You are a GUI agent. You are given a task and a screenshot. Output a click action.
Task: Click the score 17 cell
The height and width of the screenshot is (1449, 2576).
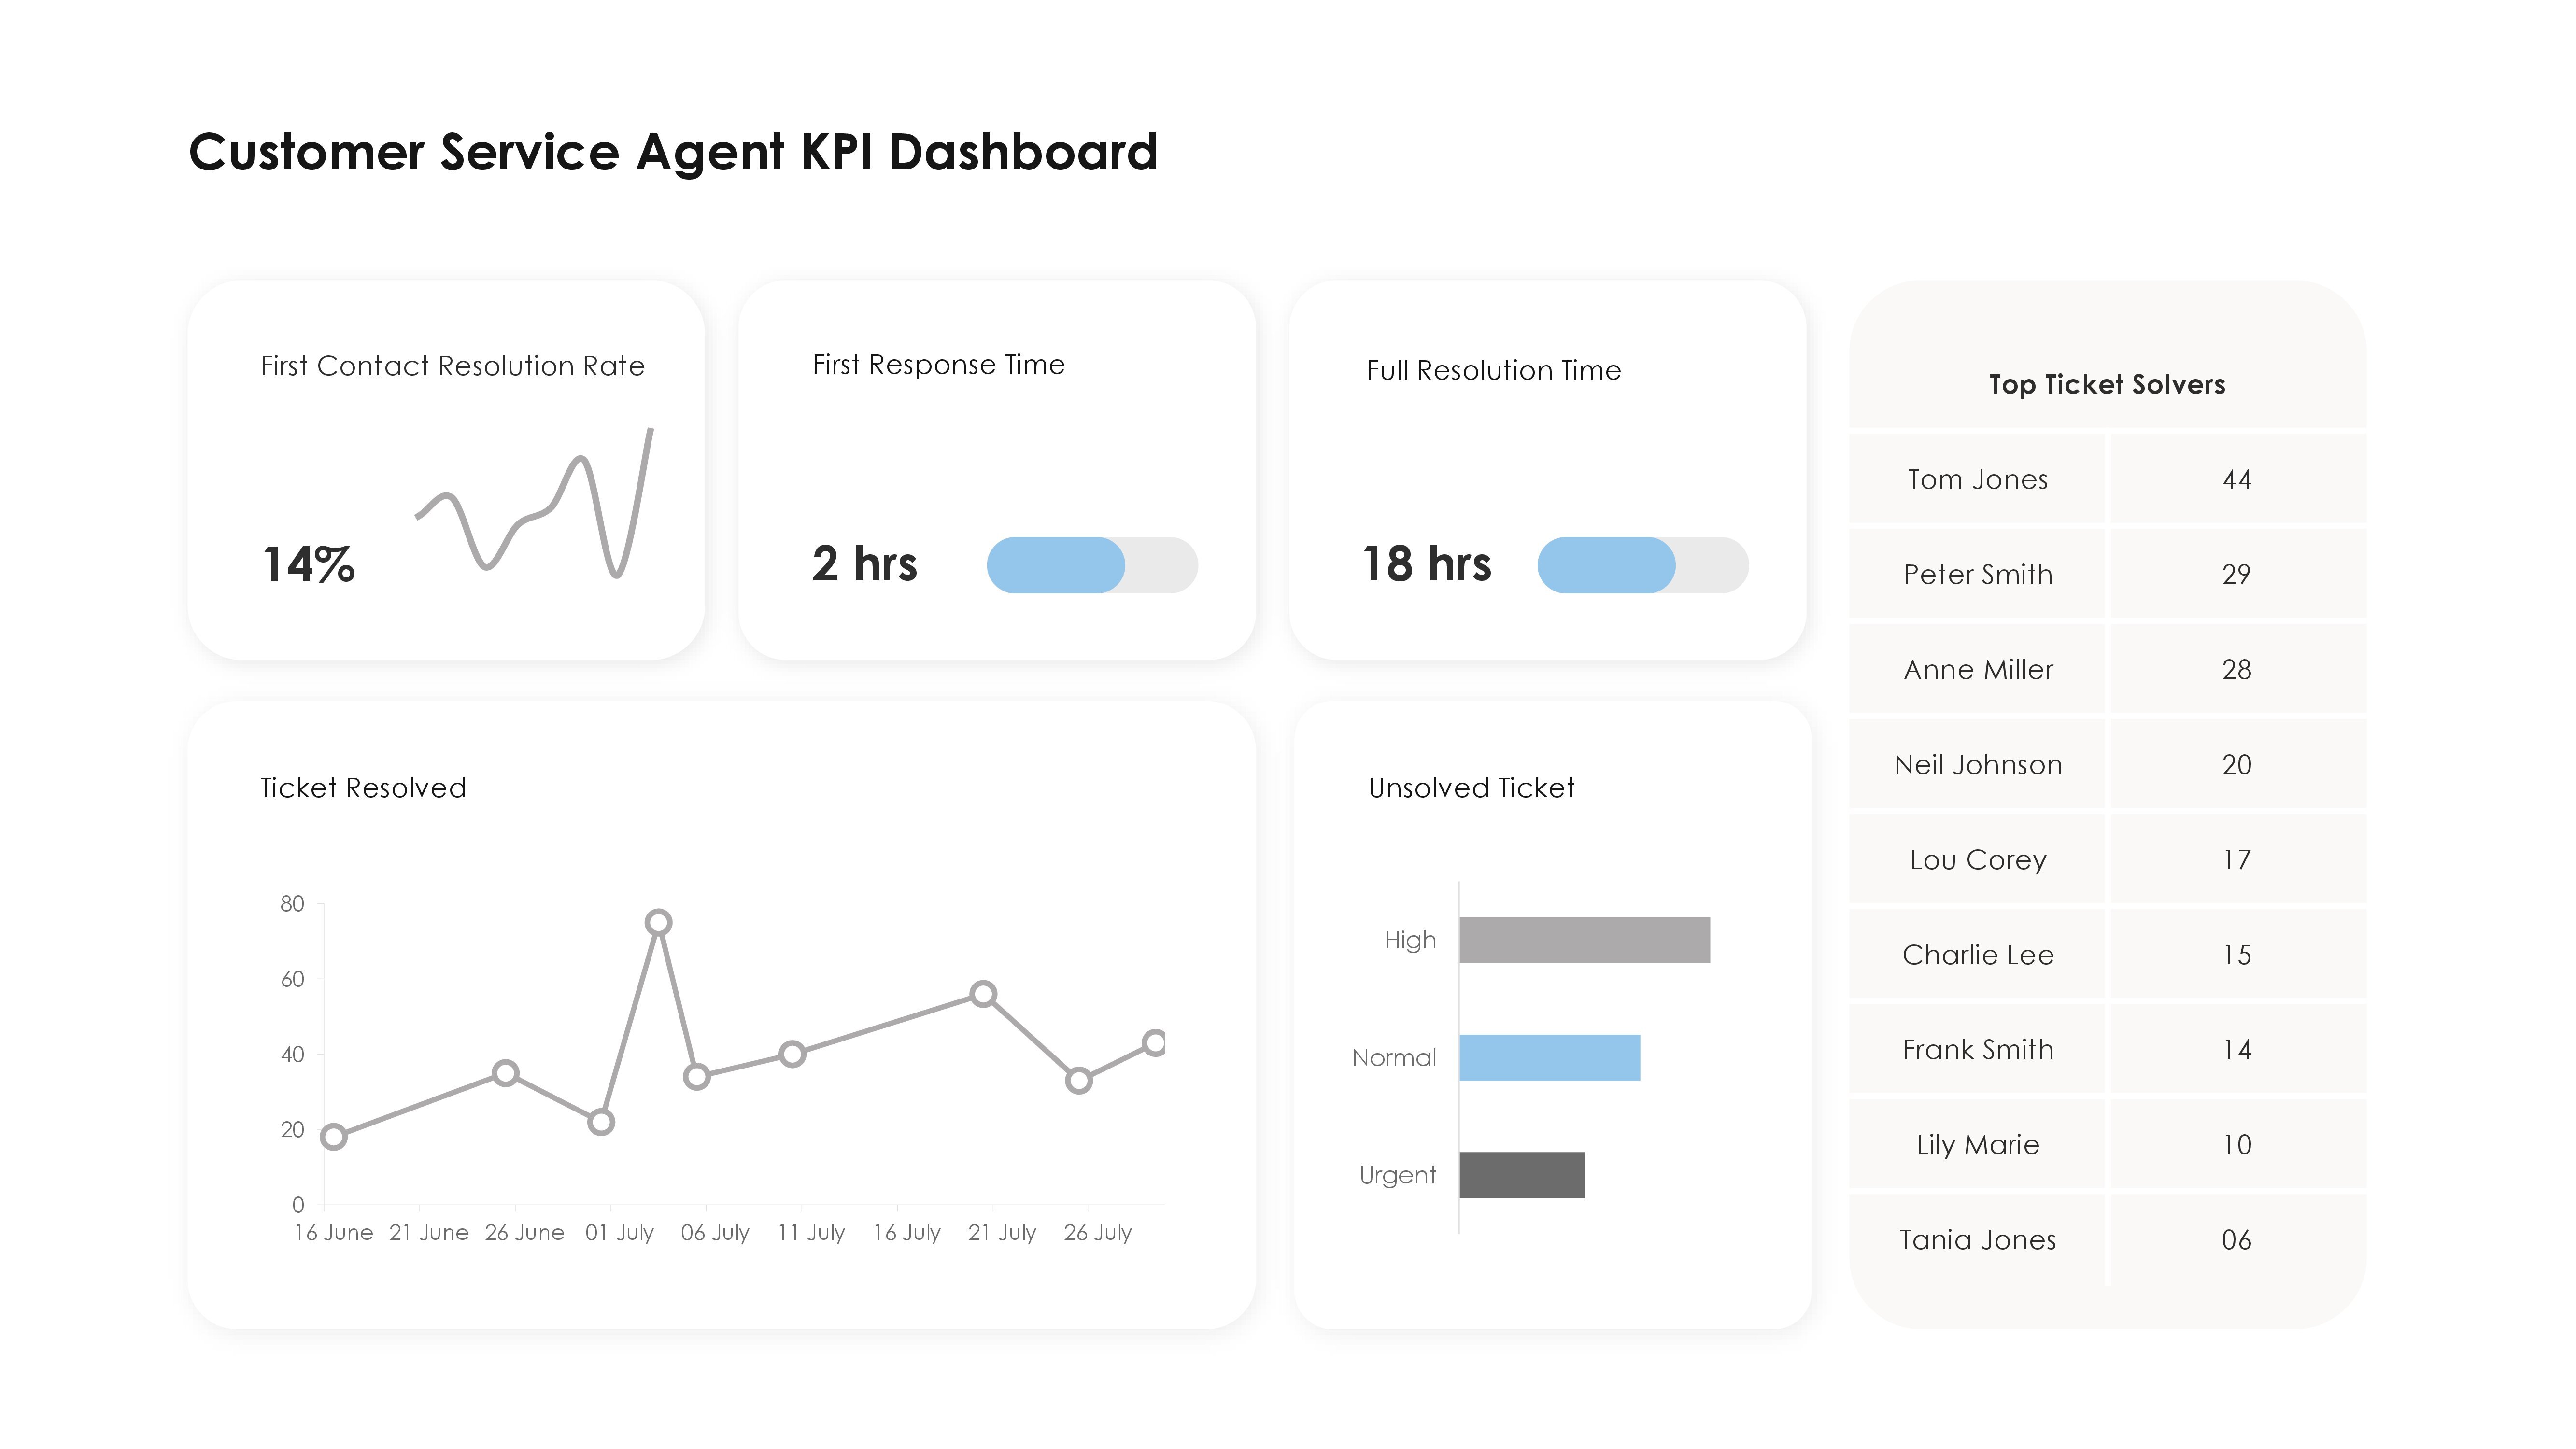pos(2238,859)
